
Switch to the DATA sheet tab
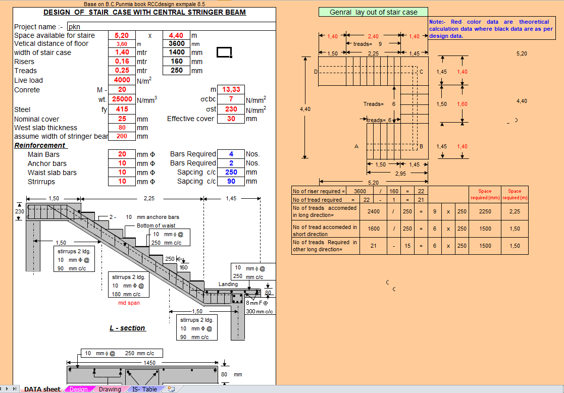(x=42, y=389)
